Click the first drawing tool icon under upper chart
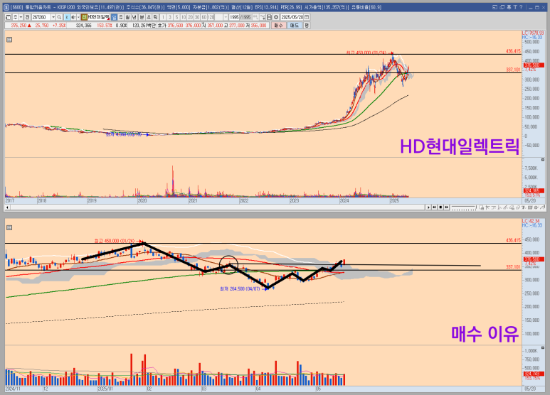Image resolution: width=550 pixels, height=395 pixels. (x=481, y=207)
